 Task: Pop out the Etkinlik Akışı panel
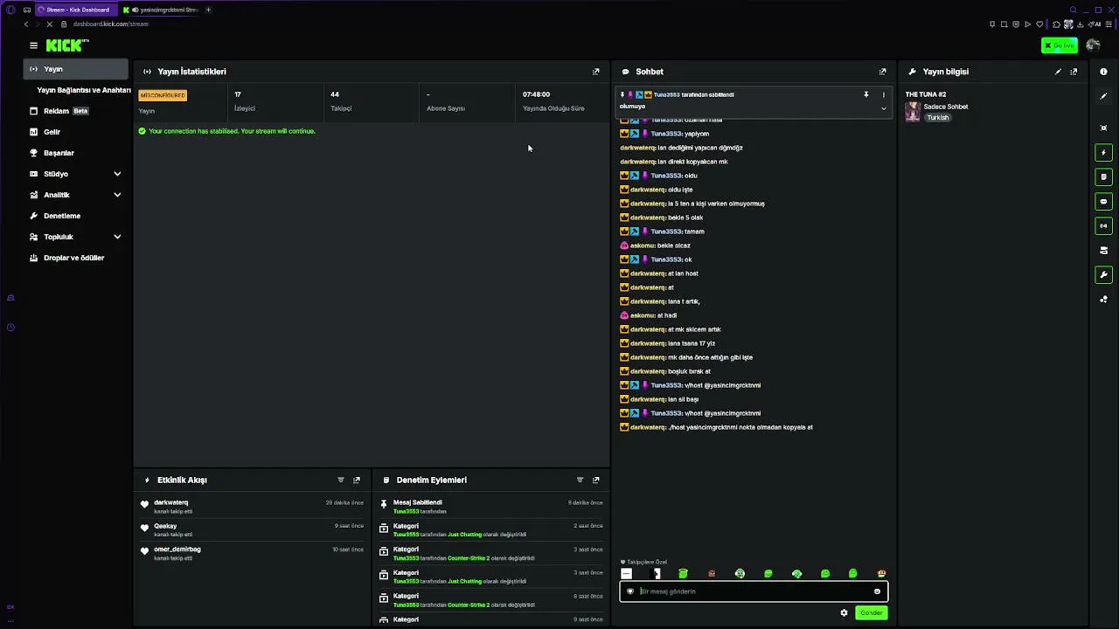[x=357, y=480]
